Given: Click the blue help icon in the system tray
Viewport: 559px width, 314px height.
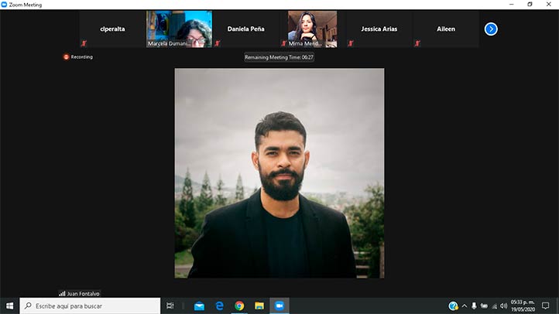Looking at the screenshot, I should coord(454,306).
